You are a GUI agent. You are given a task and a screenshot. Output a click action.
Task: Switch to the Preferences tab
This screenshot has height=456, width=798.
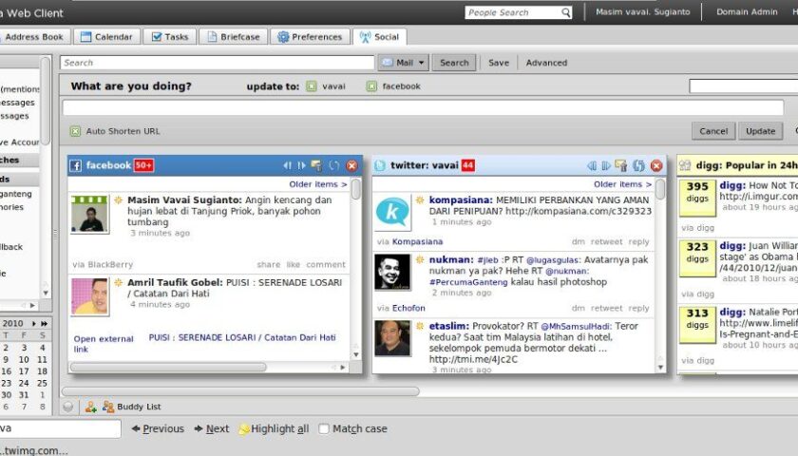click(x=310, y=37)
